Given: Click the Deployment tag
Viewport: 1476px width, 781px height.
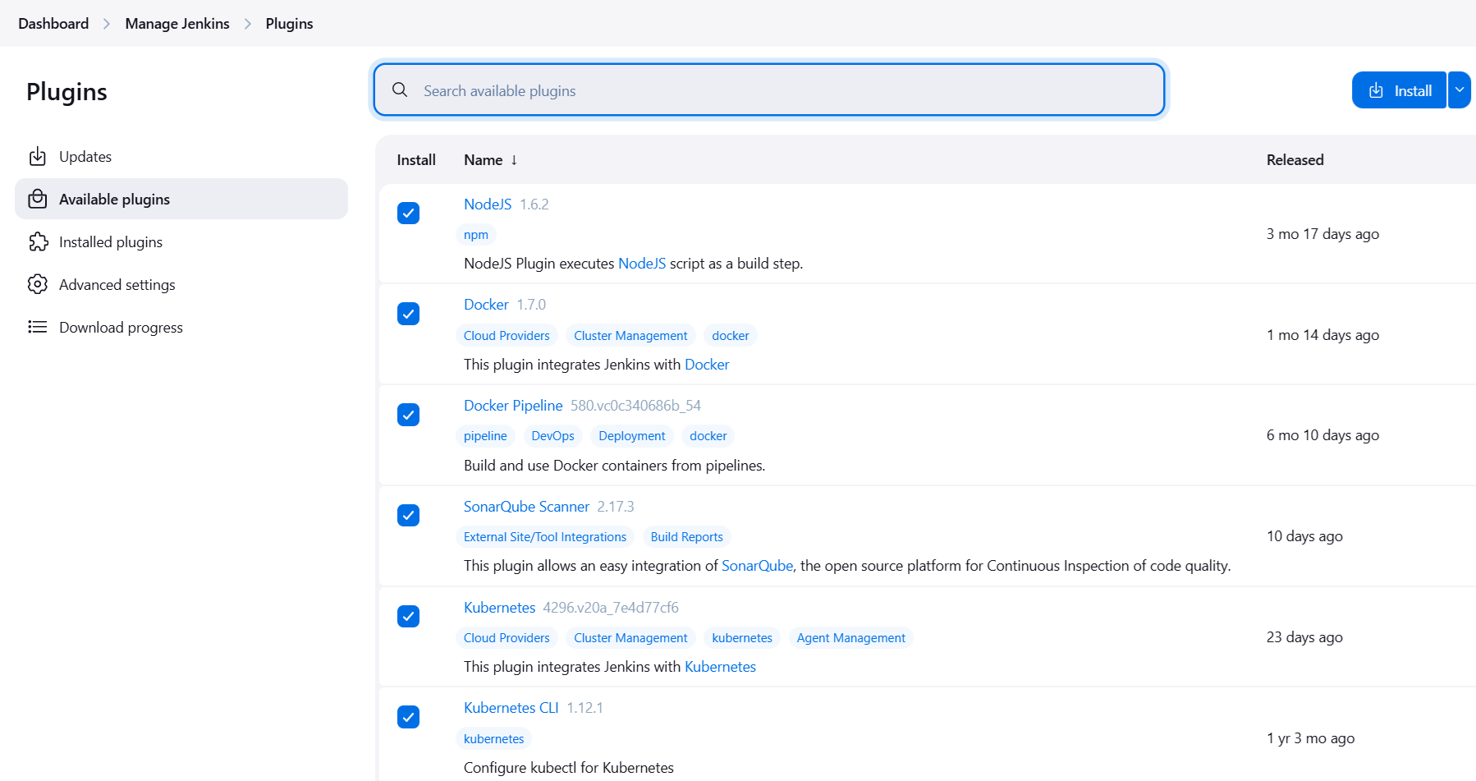Looking at the screenshot, I should (x=632, y=436).
